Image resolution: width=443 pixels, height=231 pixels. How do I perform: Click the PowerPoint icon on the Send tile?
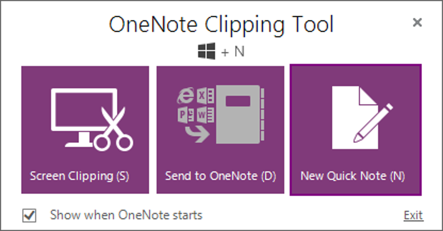(185, 115)
